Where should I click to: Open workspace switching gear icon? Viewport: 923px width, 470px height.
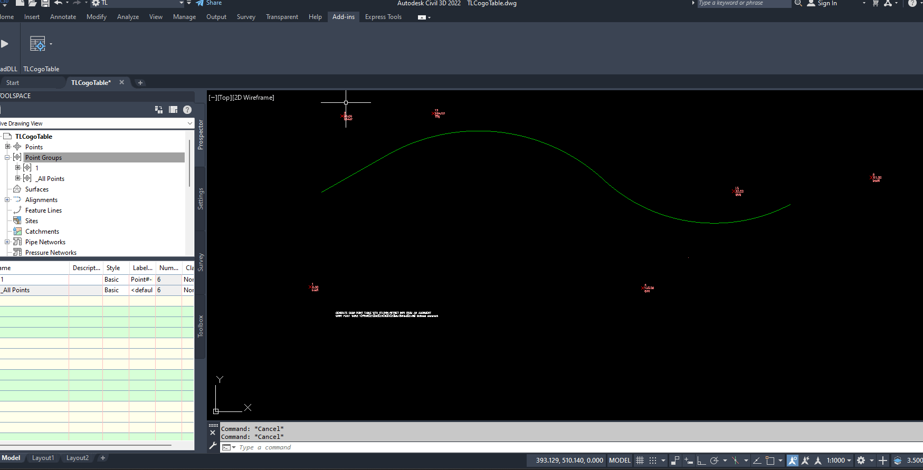coord(861,461)
